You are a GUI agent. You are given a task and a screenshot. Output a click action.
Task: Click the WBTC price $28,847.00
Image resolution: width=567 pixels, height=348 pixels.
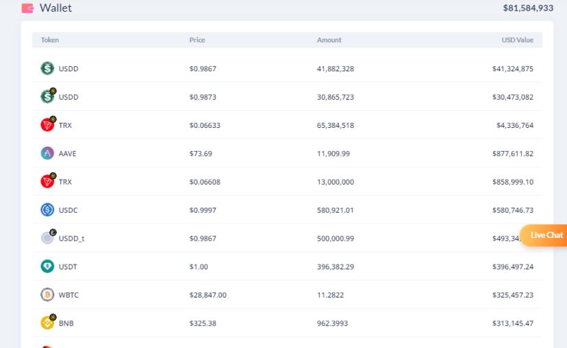207,295
